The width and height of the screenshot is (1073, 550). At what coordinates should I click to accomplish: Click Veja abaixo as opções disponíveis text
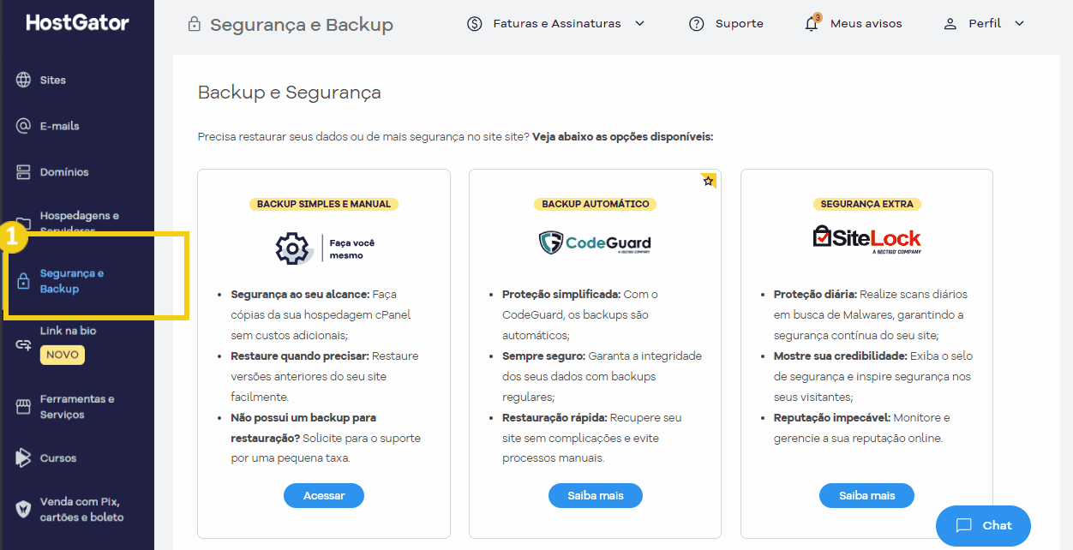point(623,136)
